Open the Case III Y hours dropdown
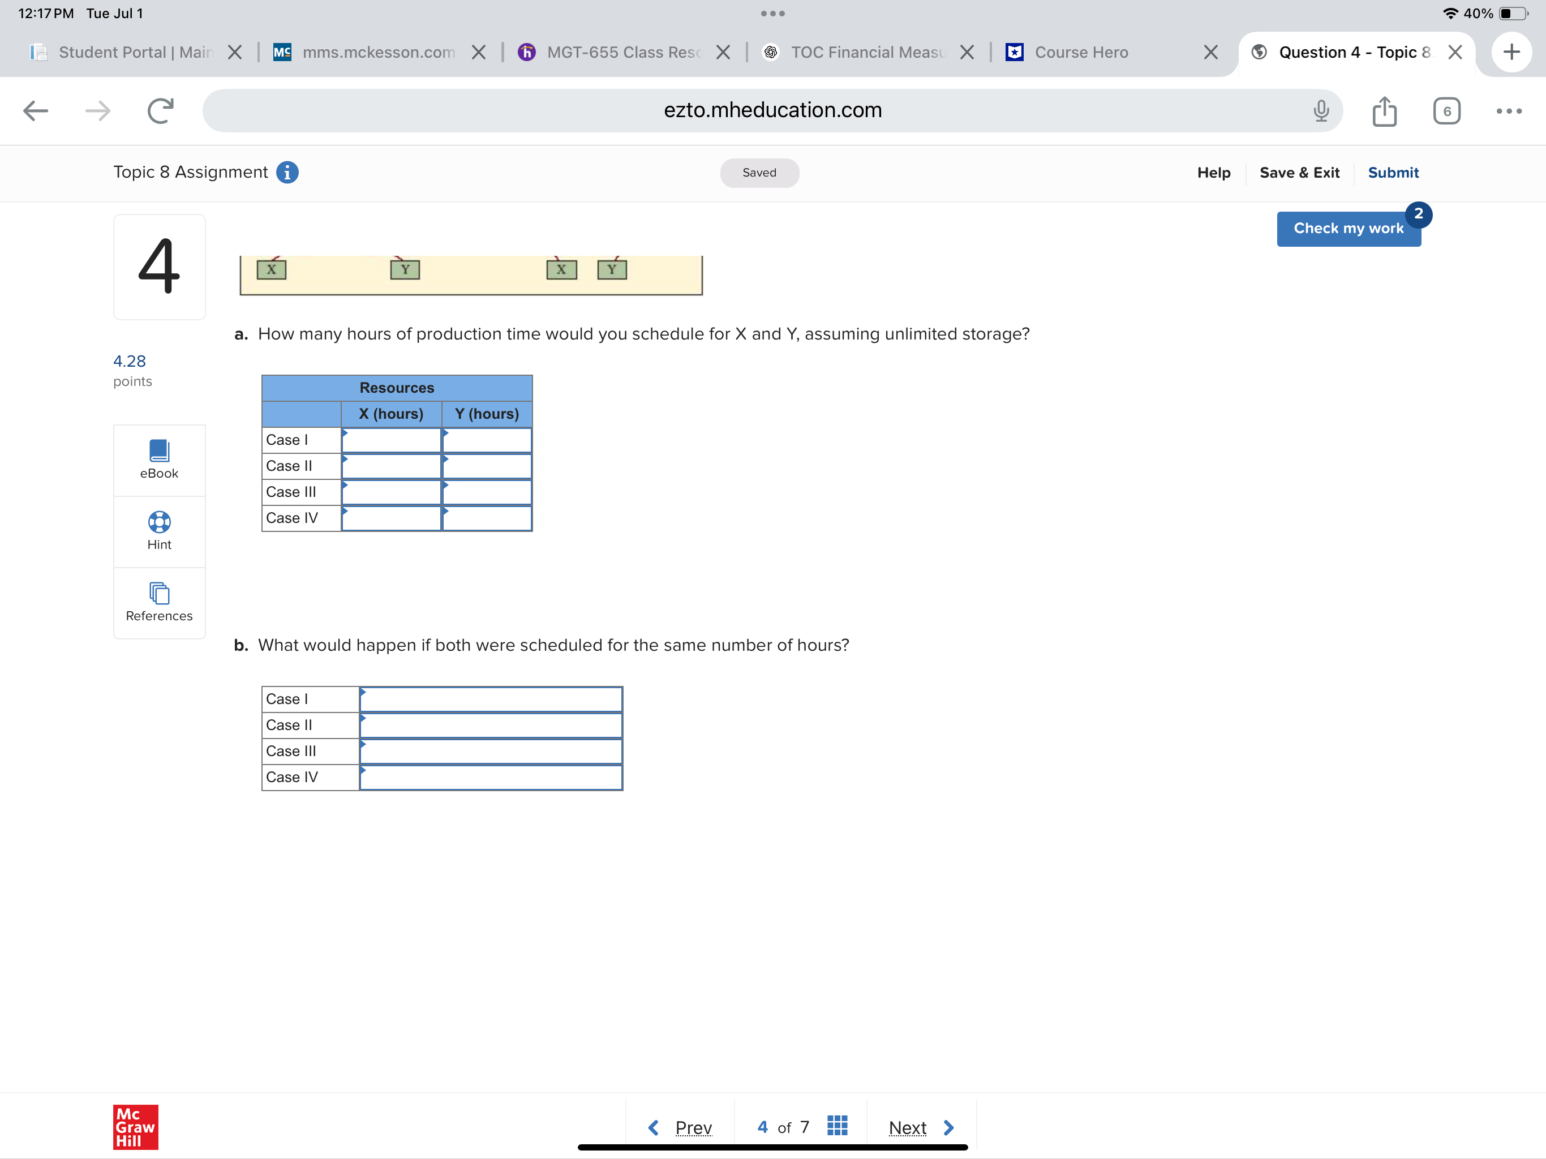The image size is (1546, 1159). click(486, 491)
